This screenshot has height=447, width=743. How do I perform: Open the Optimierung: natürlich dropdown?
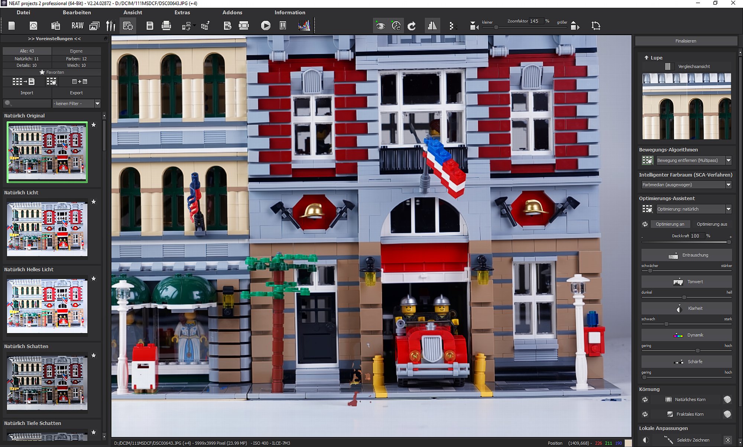pyautogui.click(x=728, y=209)
